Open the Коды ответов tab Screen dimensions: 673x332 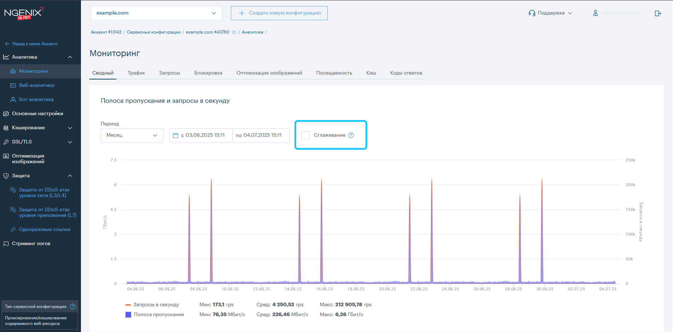click(x=406, y=73)
